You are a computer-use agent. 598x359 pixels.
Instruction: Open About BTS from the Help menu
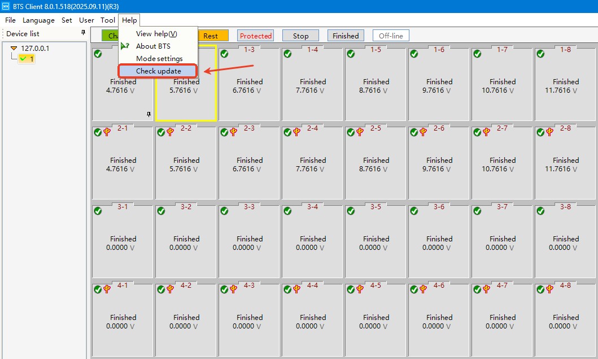tap(152, 46)
